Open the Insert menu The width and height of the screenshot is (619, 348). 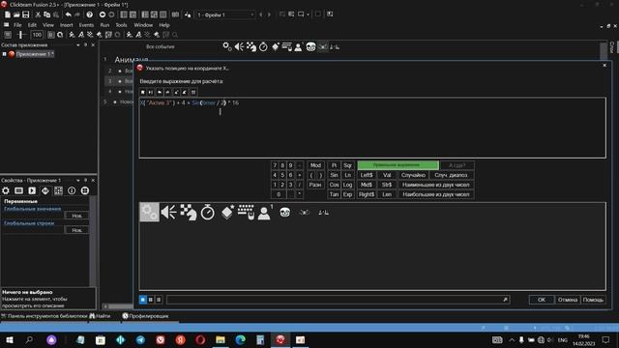click(x=67, y=25)
